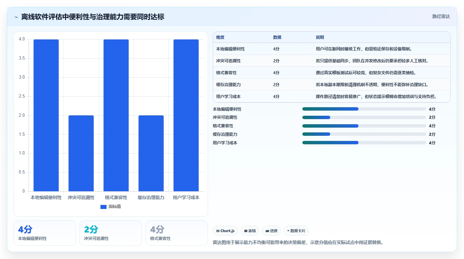This screenshot has width=464, height=259.
Task: Click the 本地编辑便利性 progress bar
Action: [364, 109]
